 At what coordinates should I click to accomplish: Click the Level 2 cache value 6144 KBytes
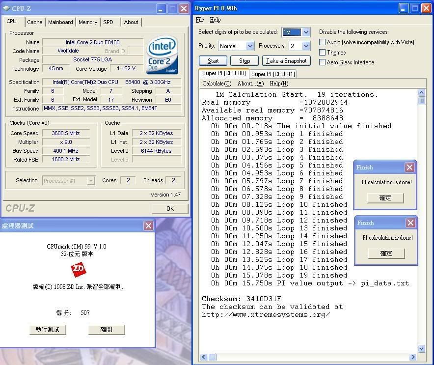pos(157,151)
